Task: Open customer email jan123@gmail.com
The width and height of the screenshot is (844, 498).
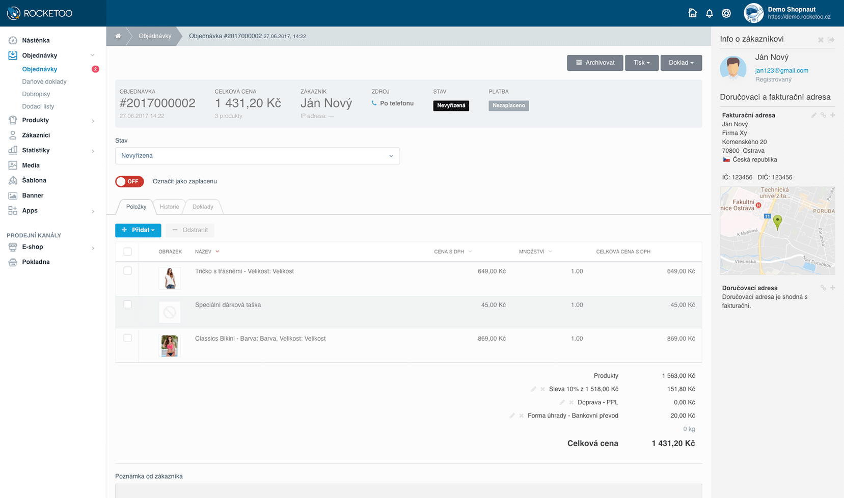Action: click(x=781, y=70)
